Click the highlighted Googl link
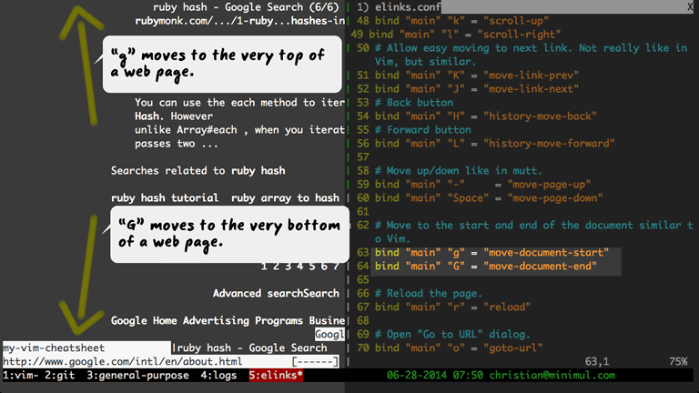Viewport: 699px width, 393px height. (329, 335)
